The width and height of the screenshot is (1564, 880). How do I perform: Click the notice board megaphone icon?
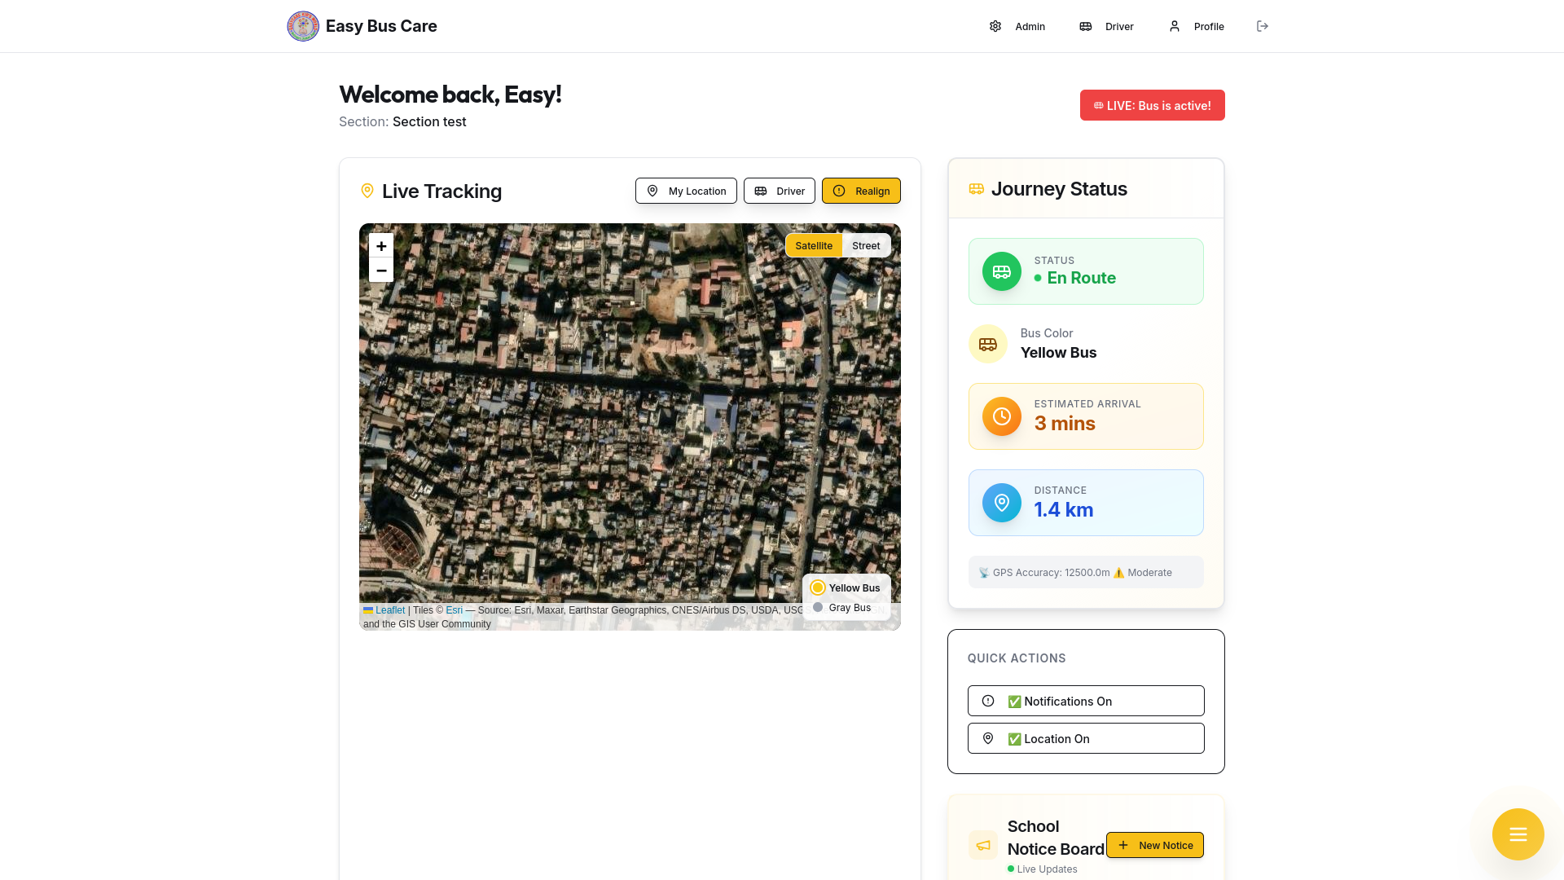coord(983,845)
